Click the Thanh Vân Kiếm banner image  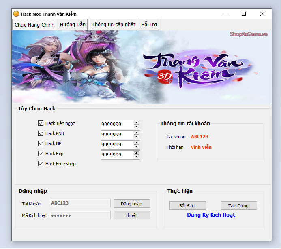click(x=142, y=67)
